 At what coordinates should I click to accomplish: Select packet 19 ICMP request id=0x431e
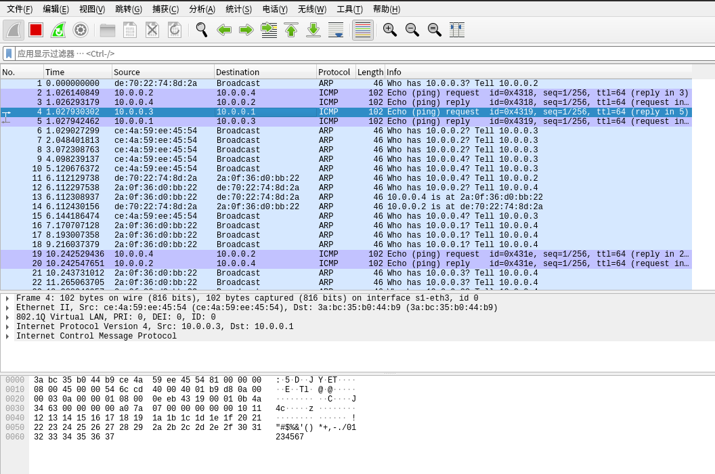tap(346, 254)
